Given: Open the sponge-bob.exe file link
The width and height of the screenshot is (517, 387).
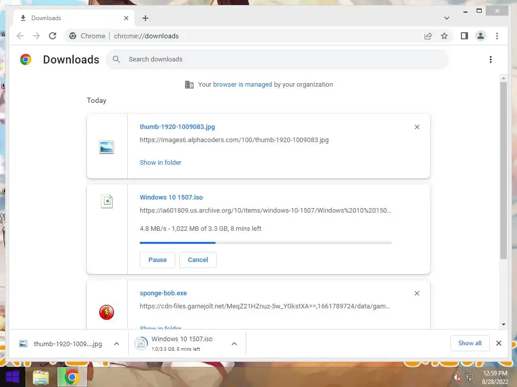Looking at the screenshot, I should tap(163, 293).
